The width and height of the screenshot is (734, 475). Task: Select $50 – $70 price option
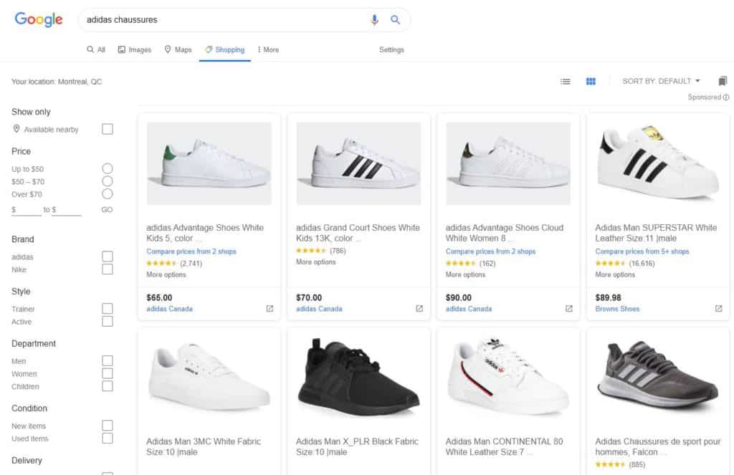click(x=108, y=181)
